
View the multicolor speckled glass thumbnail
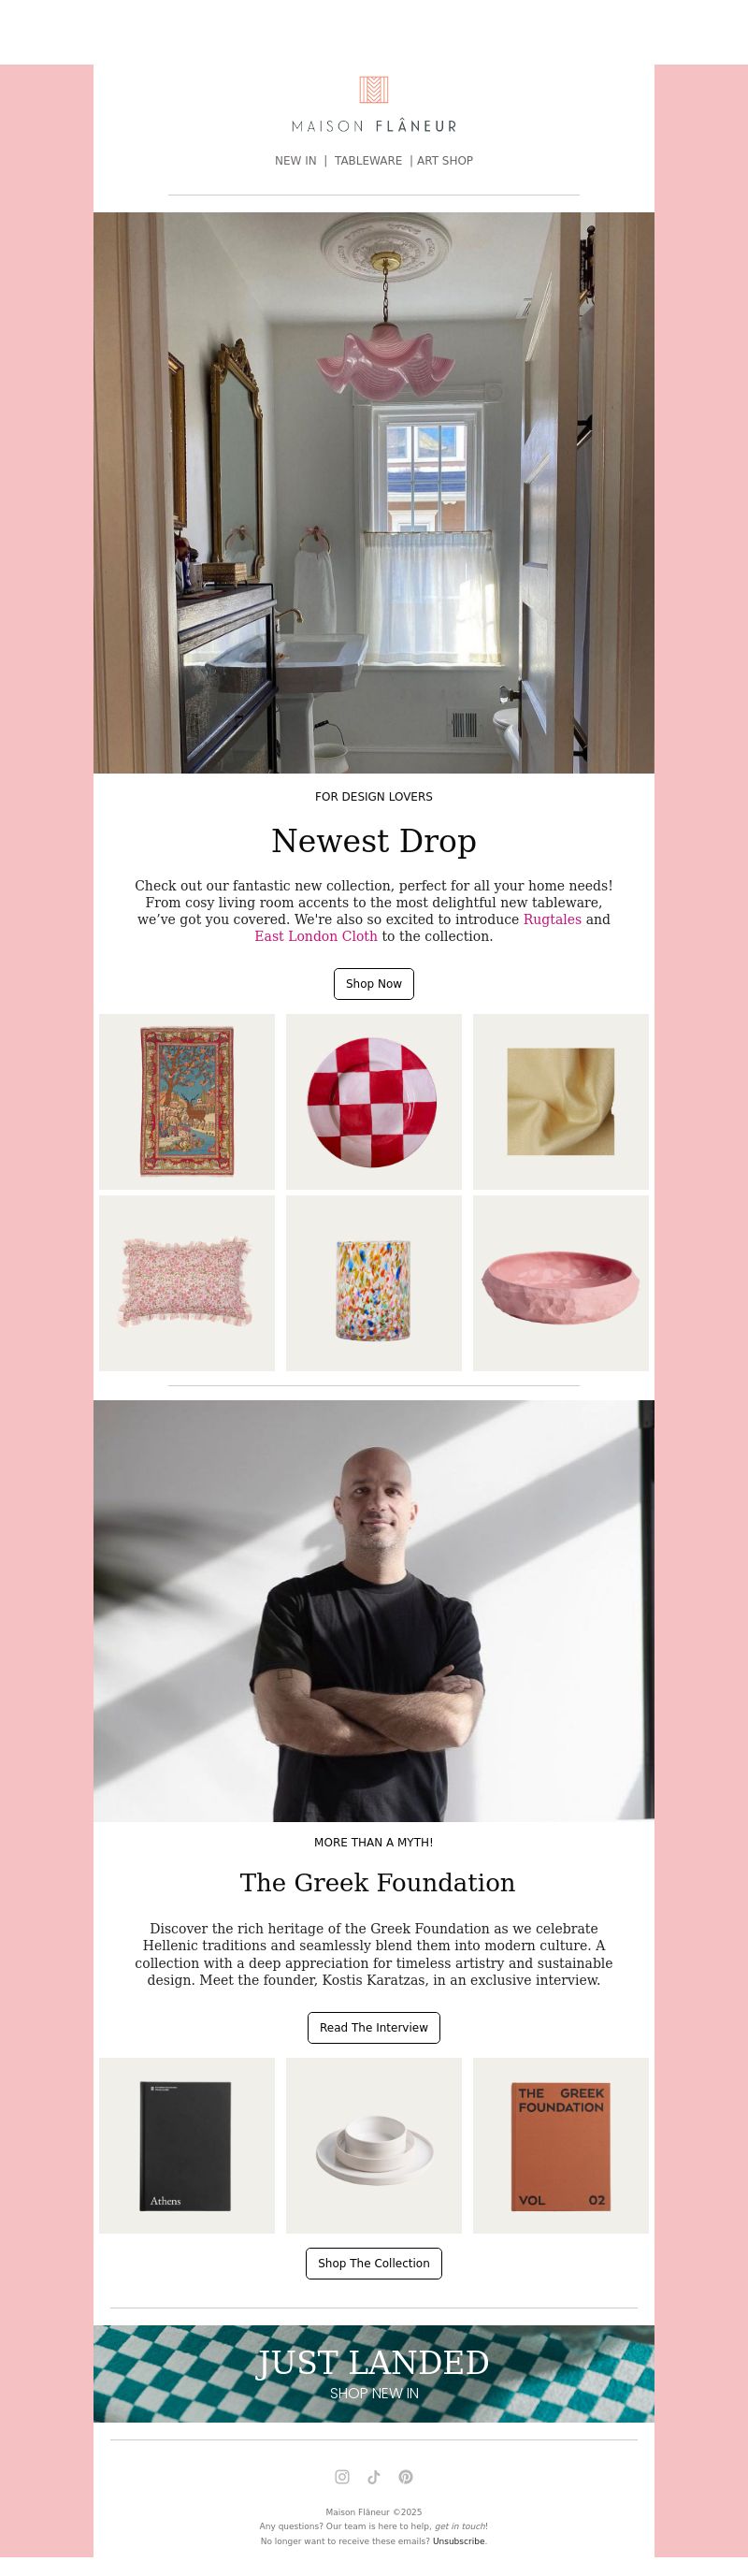pyautogui.click(x=374, y=1283)
